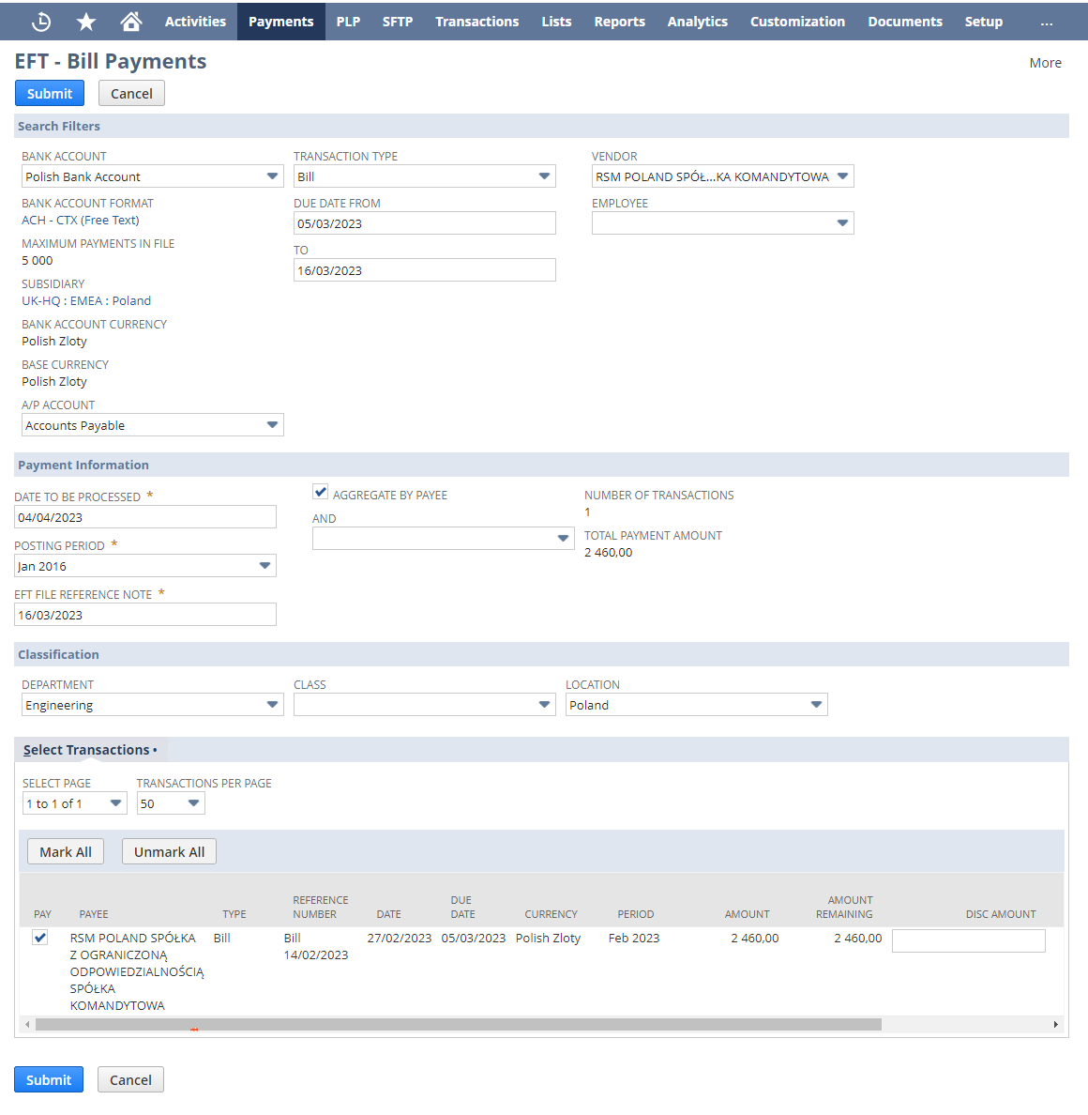Expand the Posting Period dropdown

[x=264, y=566]
